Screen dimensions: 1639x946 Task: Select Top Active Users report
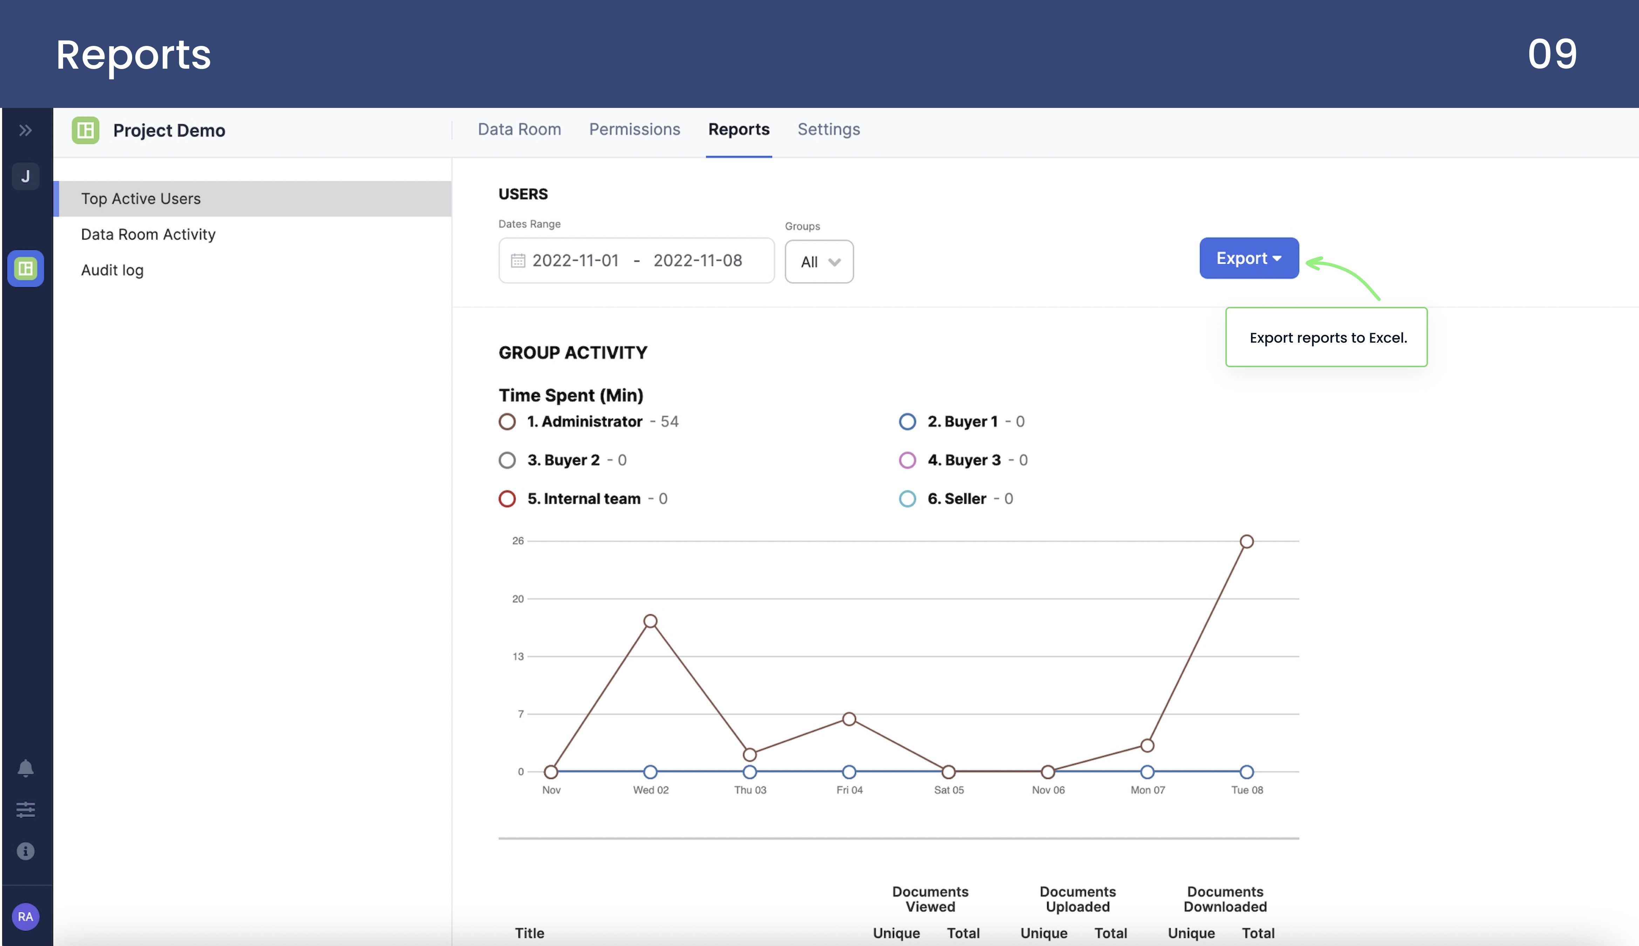click(252, 199)
